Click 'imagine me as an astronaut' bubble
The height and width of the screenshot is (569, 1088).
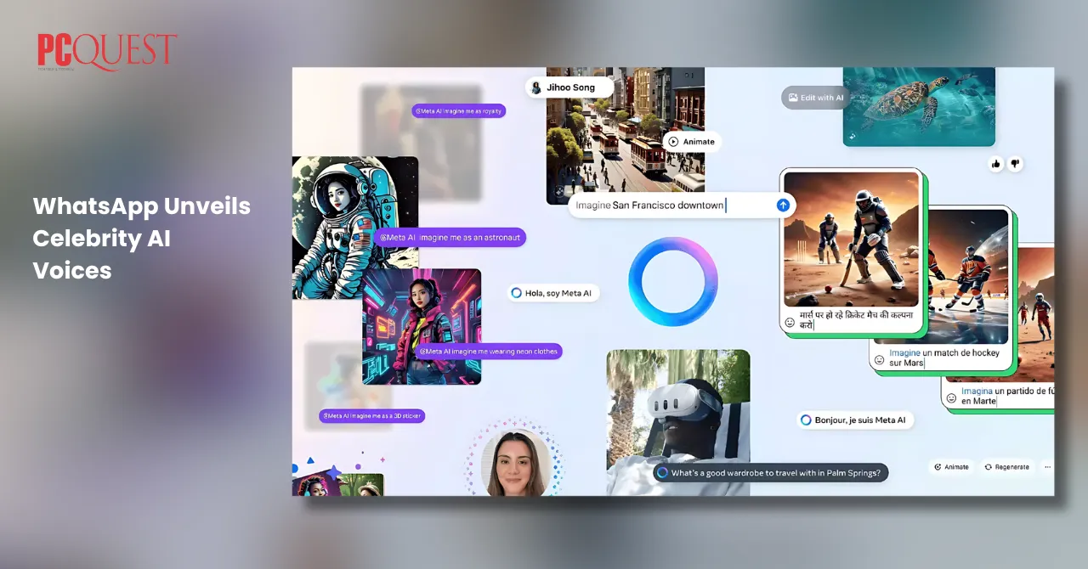450,238
